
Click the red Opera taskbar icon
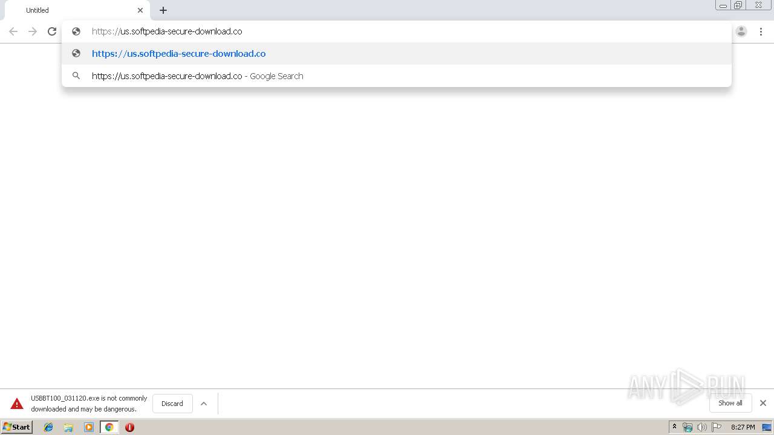[x=129, y=427]
